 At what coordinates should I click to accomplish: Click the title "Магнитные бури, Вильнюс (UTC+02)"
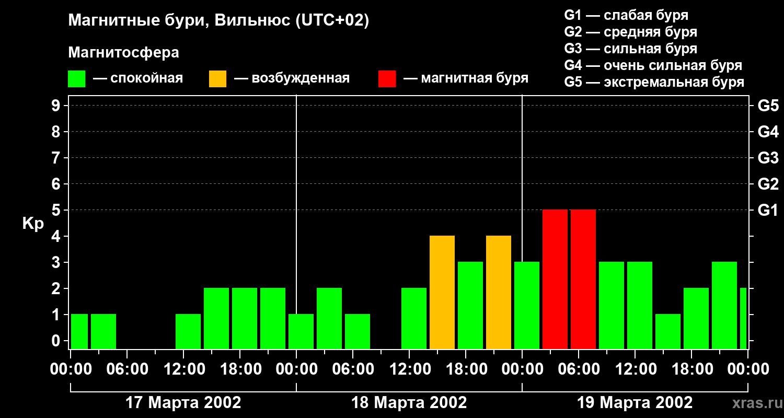(x=218, y=21)
